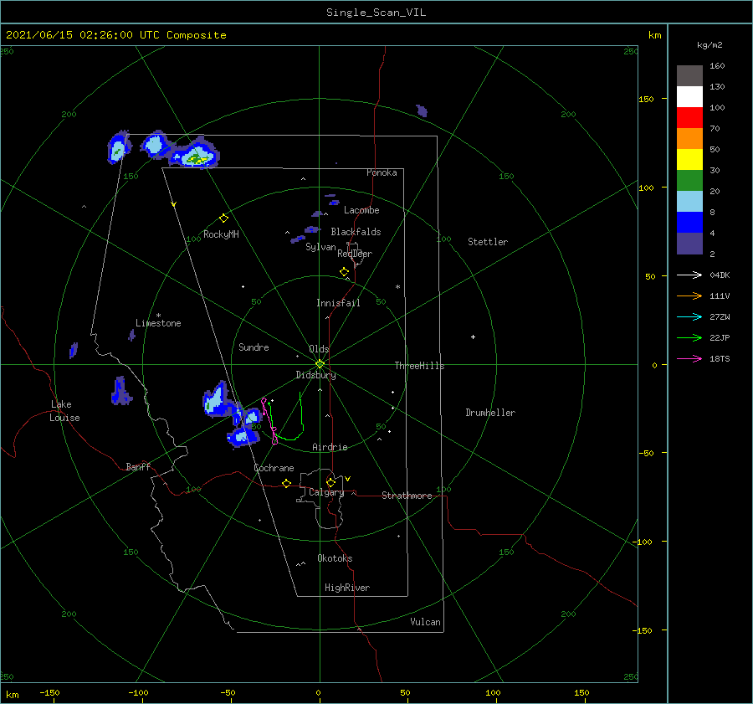Click the green 22JP arrow in legend
753x704 pixels.
[x=689, y=338]
